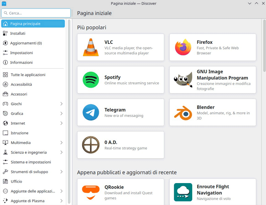
Task: Open the Telegram title text
Action: pyautogui.click(x=115, y=110)
